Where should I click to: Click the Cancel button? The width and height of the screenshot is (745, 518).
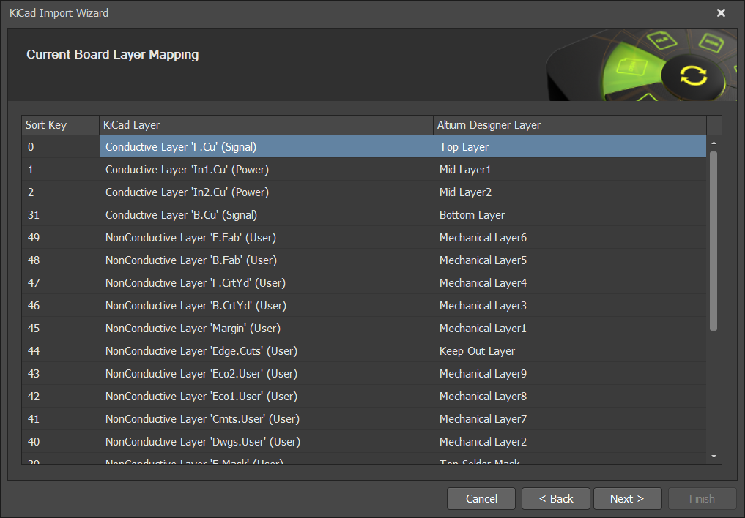(x=481, y=498)
